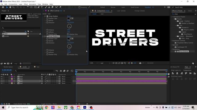Open the Layer menu
This screenshot has width=197, height=110.
coord(21,4)
